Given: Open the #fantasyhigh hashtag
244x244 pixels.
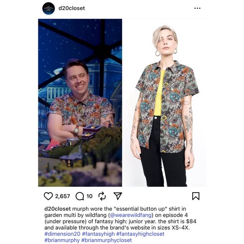Looking at the screenshot, I should [98, 234].
